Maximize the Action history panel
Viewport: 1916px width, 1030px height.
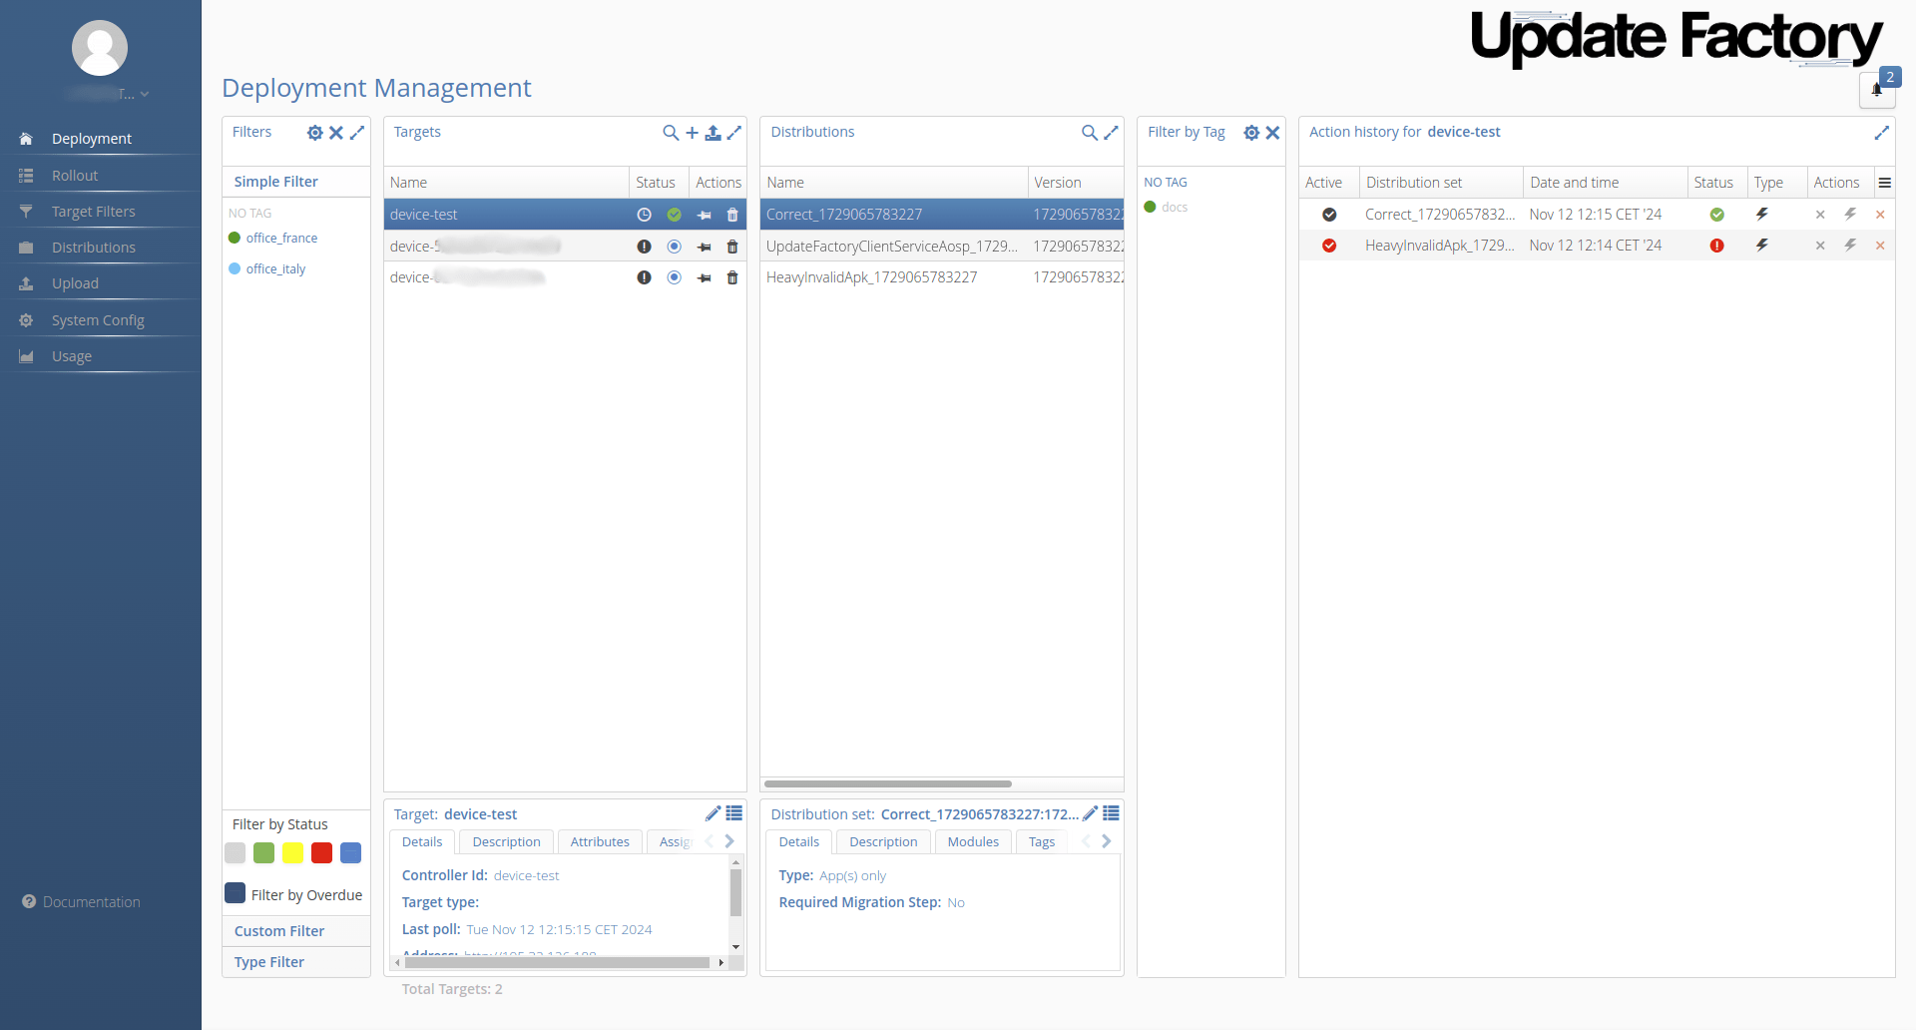1882,133
